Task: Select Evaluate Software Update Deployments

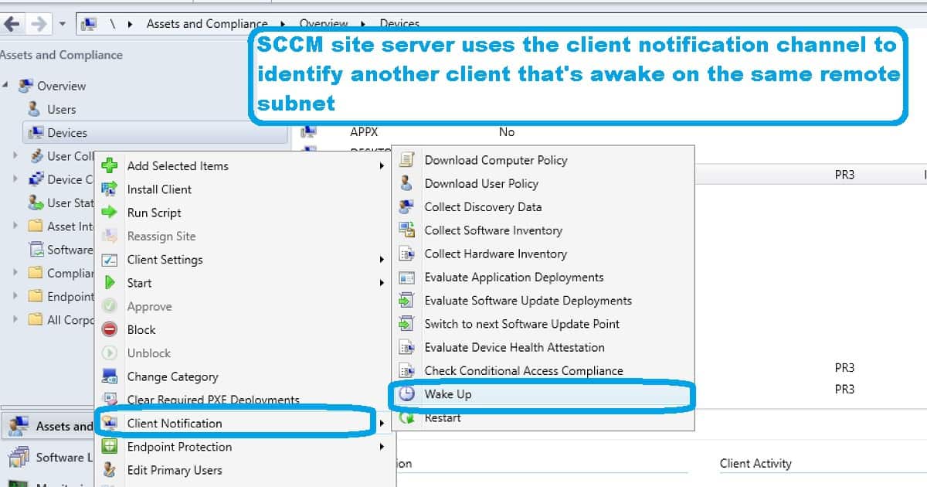Action: [x=528, y=301]
